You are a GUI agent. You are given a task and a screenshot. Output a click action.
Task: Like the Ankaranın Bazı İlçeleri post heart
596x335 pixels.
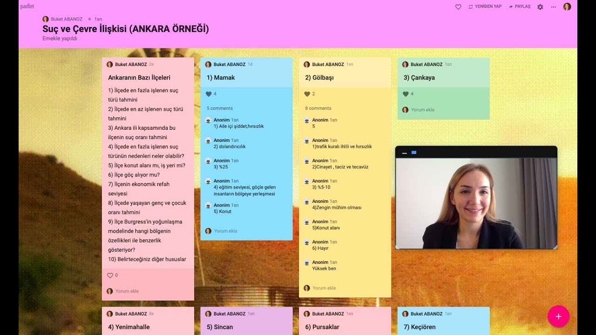tap(110, 275)
